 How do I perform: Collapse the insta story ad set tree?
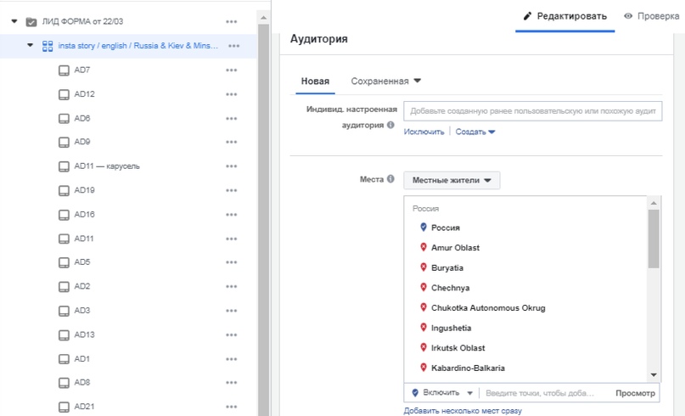coord(31,46)
